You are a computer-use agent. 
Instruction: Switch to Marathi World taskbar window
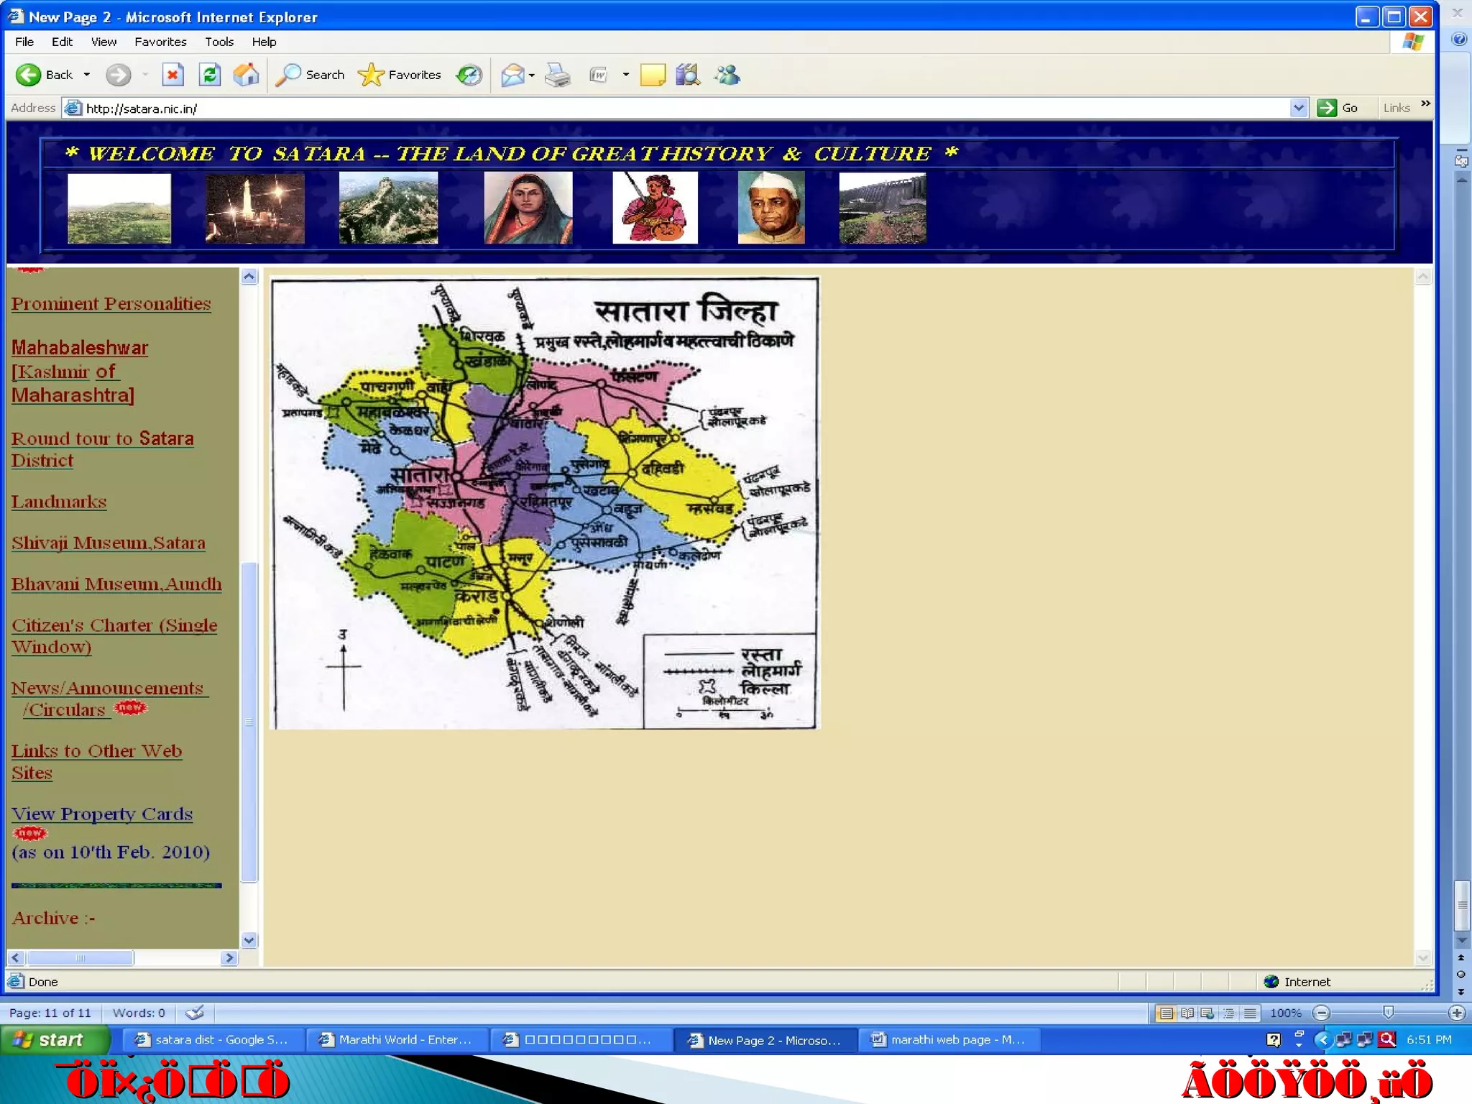(398, 1039)
